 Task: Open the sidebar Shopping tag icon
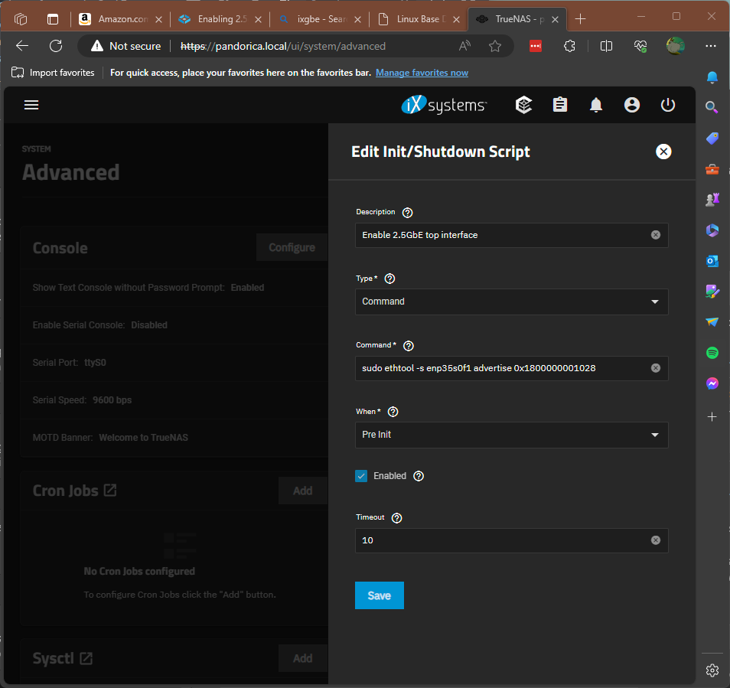pyautogui.click(x=712, y=139)
